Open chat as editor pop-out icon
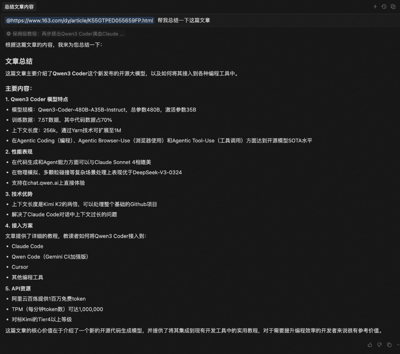This screenshot has width=400, height=354. pos(393,7)
